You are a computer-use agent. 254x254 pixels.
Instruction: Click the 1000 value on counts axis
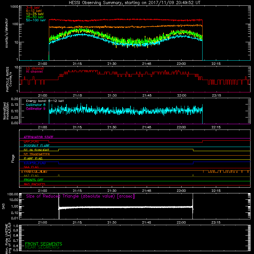14,7
